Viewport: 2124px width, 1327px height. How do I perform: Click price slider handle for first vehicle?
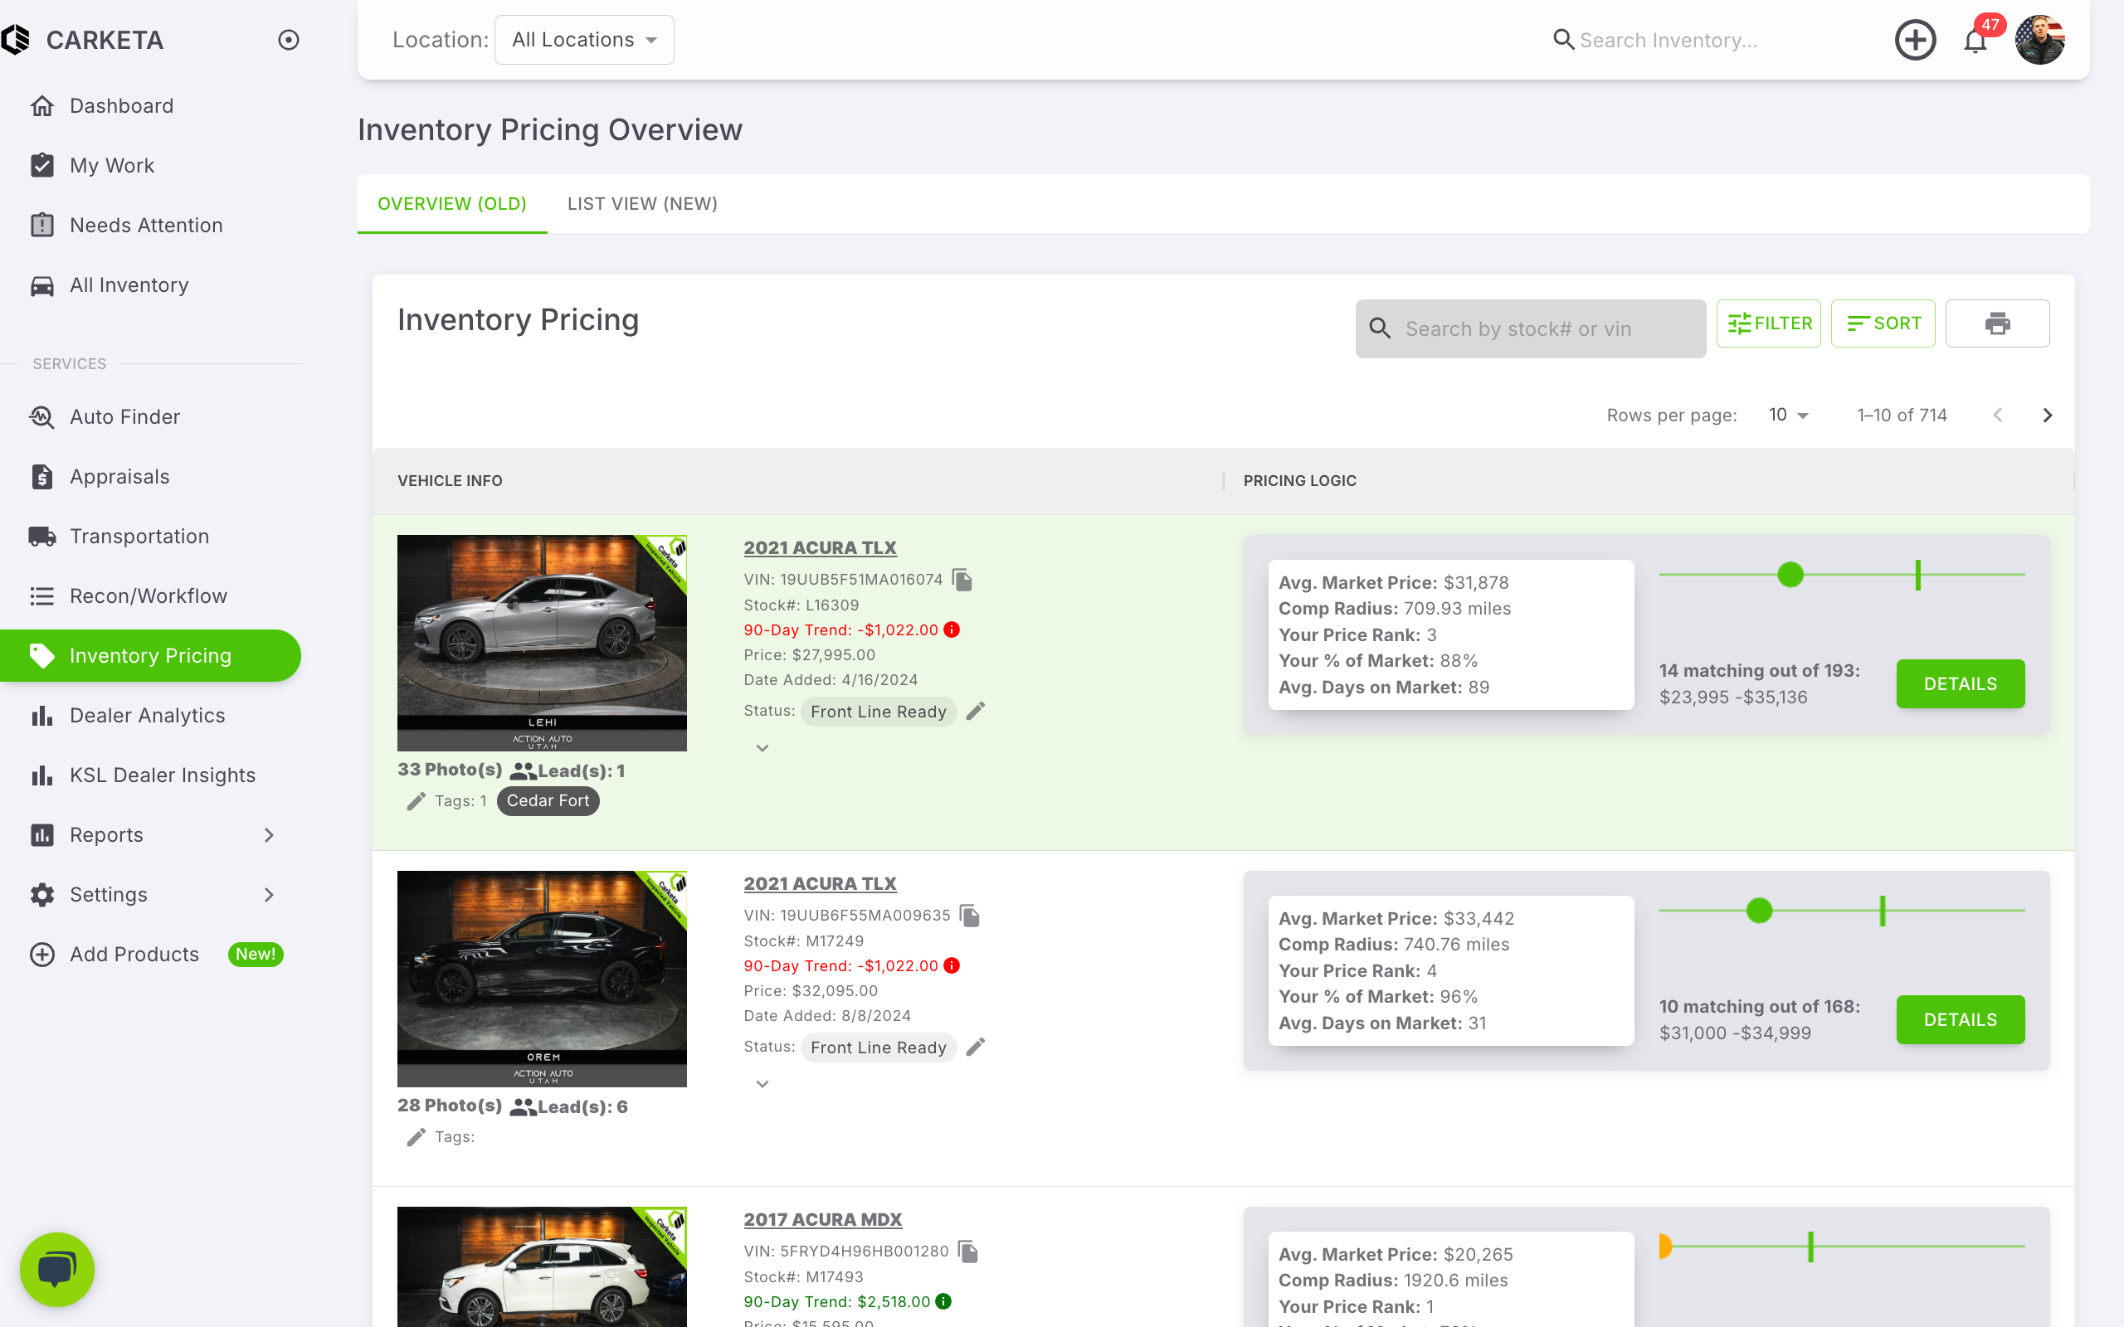pyautogui.click(x=1790, y=575)
